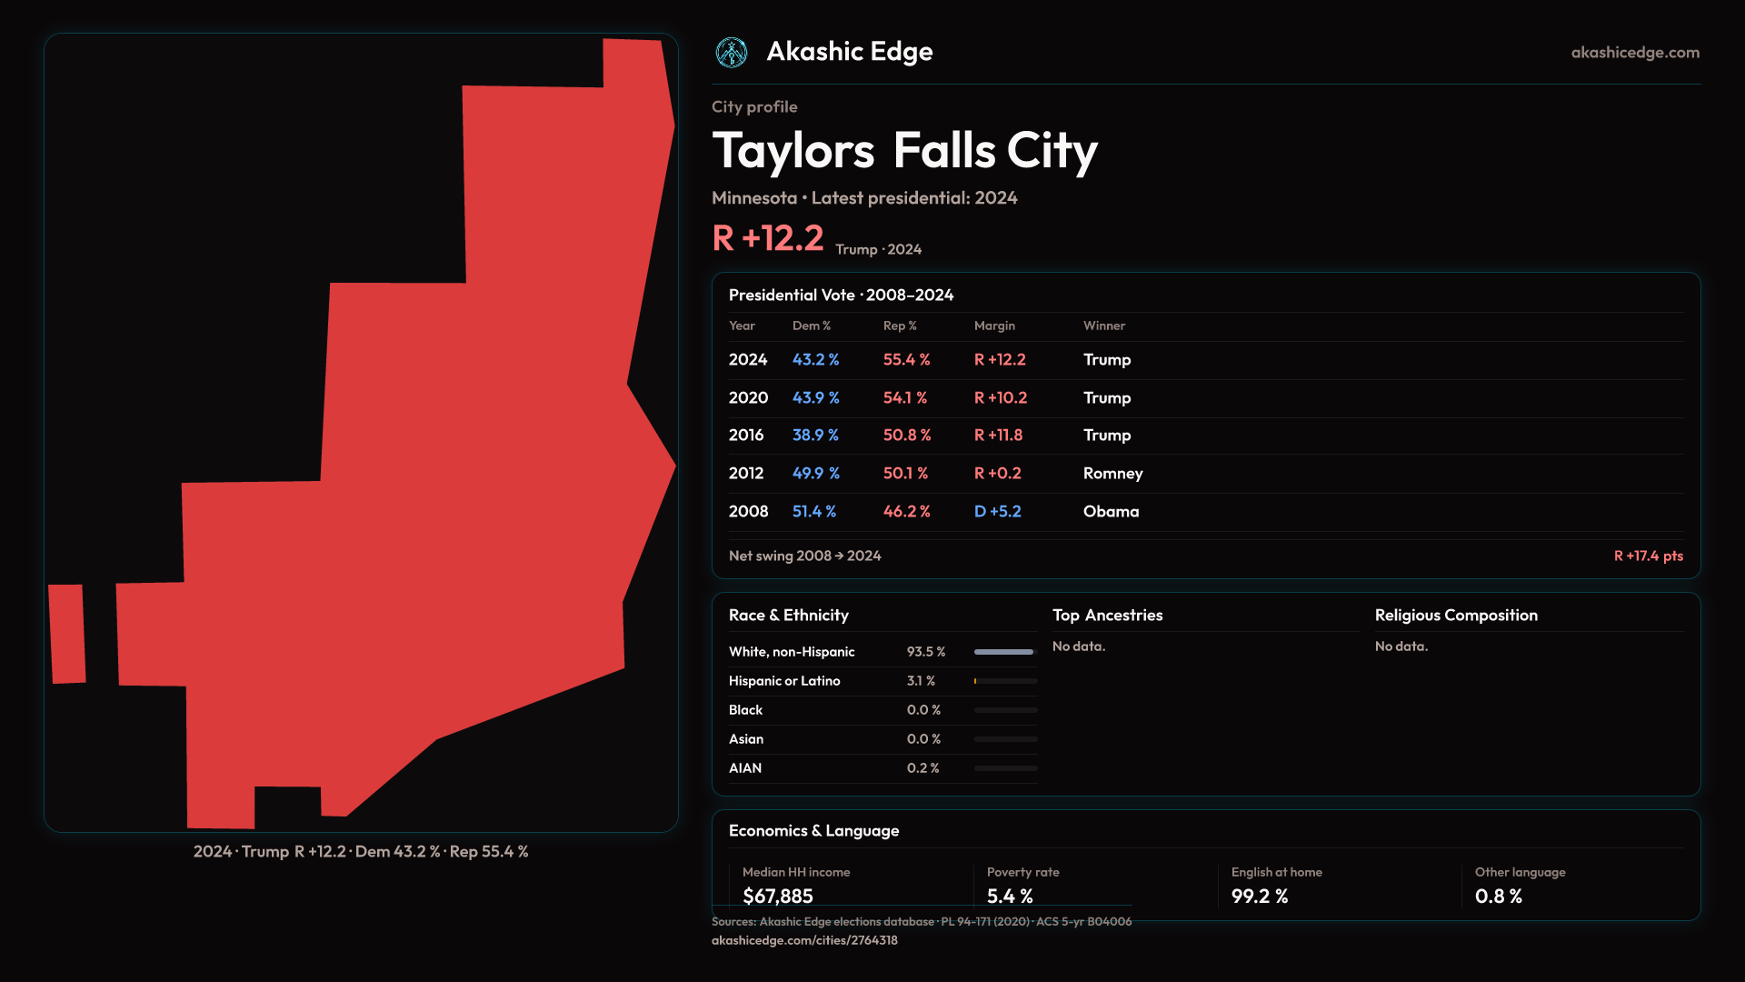Click the small detached red map parcel

[x=67, y=634]
